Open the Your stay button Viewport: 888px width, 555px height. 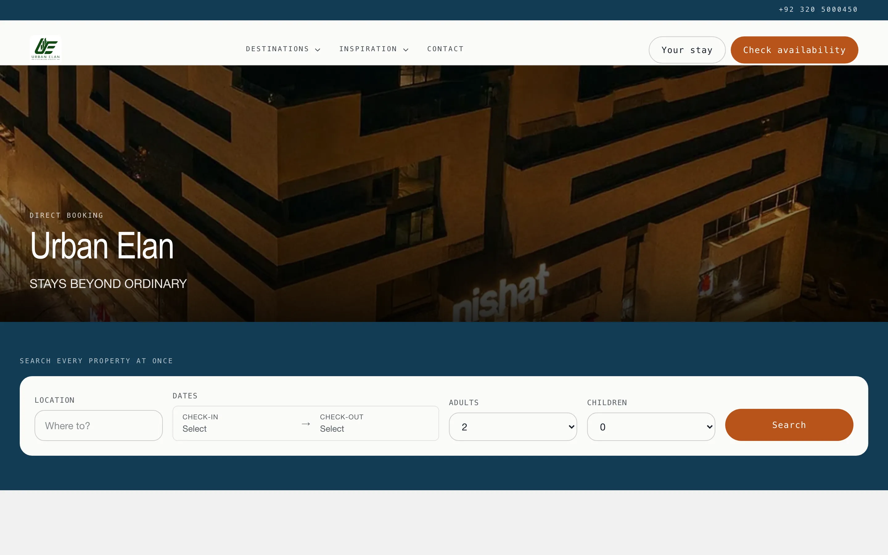[687, 50]
